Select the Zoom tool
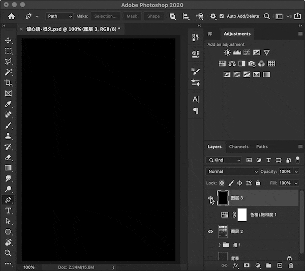This screenshot has height=271, width=305. 8,253
